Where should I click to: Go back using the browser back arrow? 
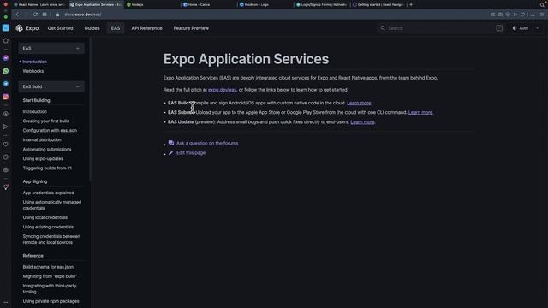click(17, 15)
